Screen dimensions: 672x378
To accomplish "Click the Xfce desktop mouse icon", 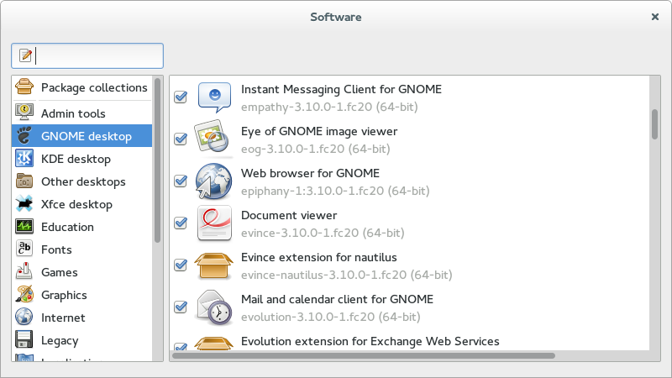I will pyautogui.click(x=25, y=204).
